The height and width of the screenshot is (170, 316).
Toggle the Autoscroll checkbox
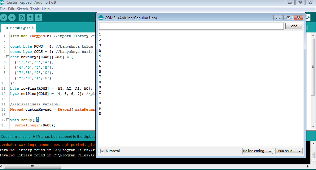102,151
